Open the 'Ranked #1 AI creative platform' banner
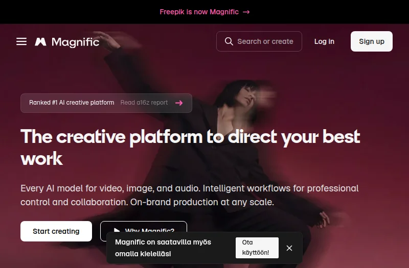409x268 pixels. tap(106, 103)
